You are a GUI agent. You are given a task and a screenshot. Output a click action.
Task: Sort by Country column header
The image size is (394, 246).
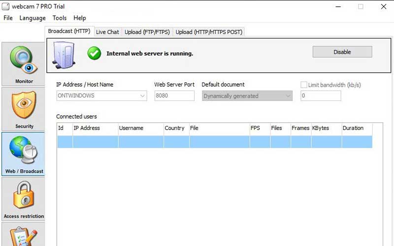click(176, 128)
